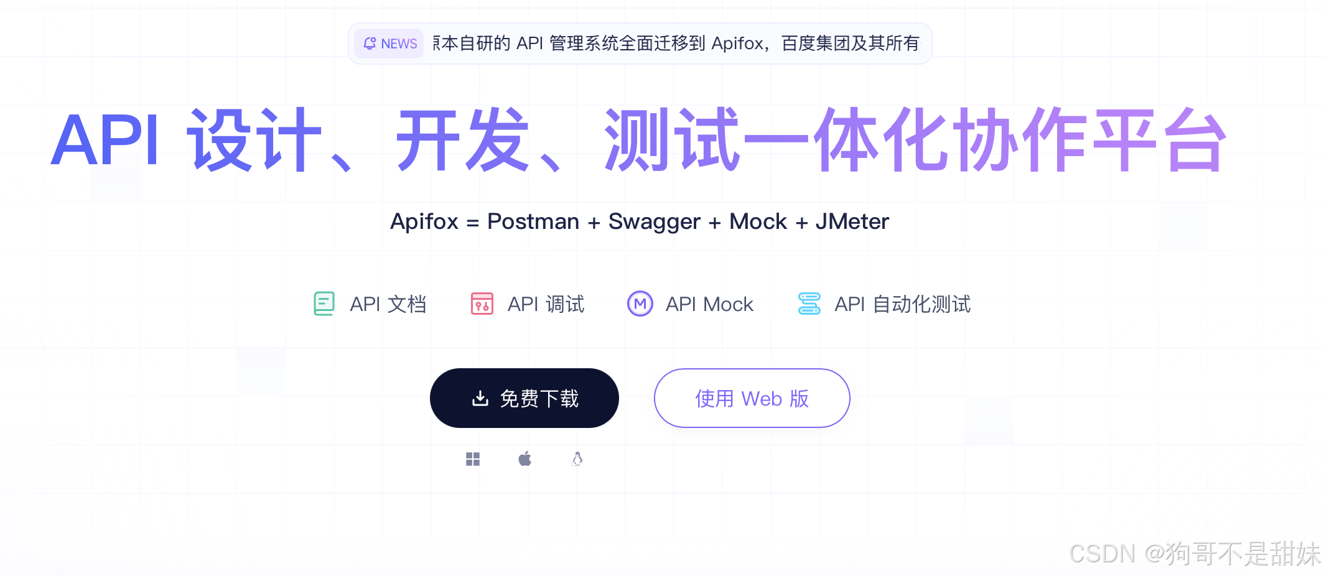This screenshot has width=1324, height=576.
Task: Click the green API 文档 document icon
Action: tap(324, 304)
